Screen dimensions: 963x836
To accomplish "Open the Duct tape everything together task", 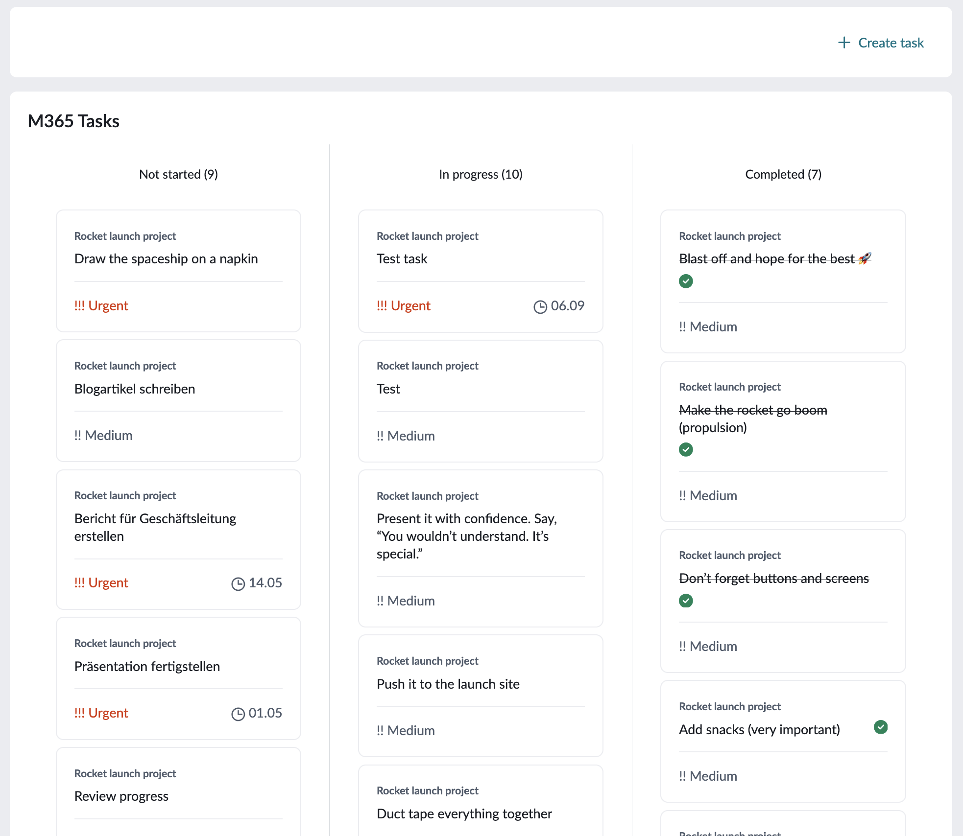I will click(464, 813).
